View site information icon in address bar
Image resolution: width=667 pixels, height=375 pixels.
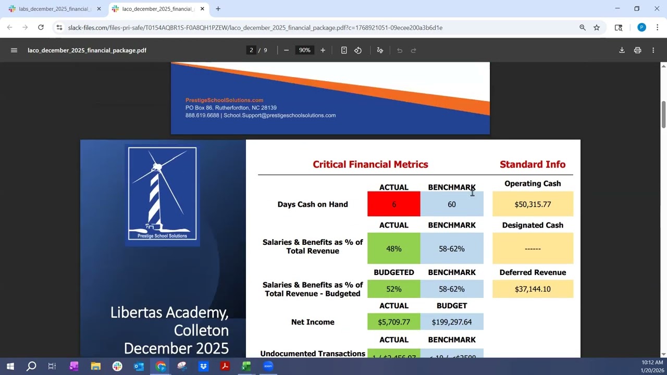pos(59,28)
